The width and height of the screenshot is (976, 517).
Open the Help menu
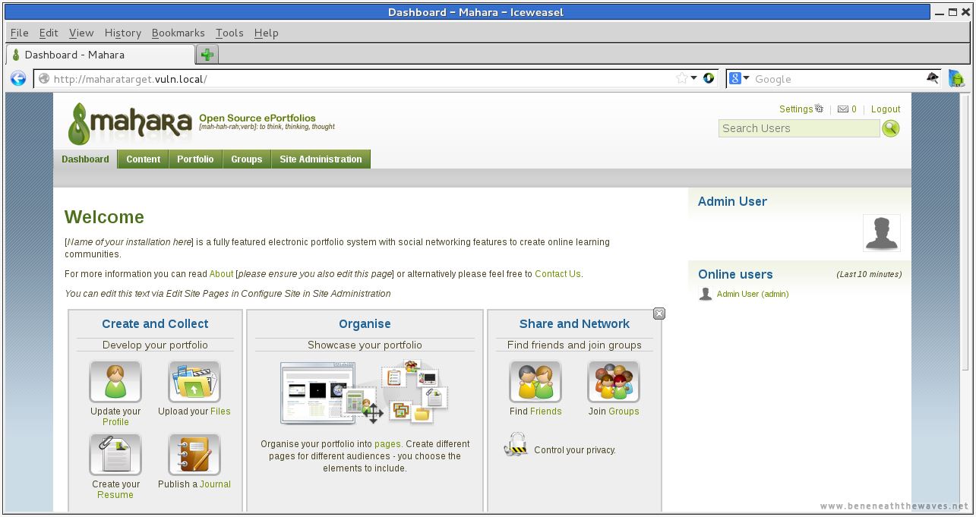coord(266,33)
